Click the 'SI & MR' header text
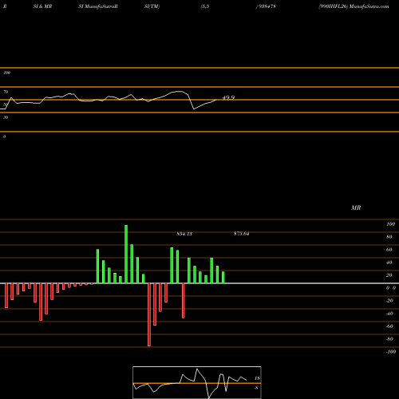Screen dimensions: 399x399 tap(42, 6)
